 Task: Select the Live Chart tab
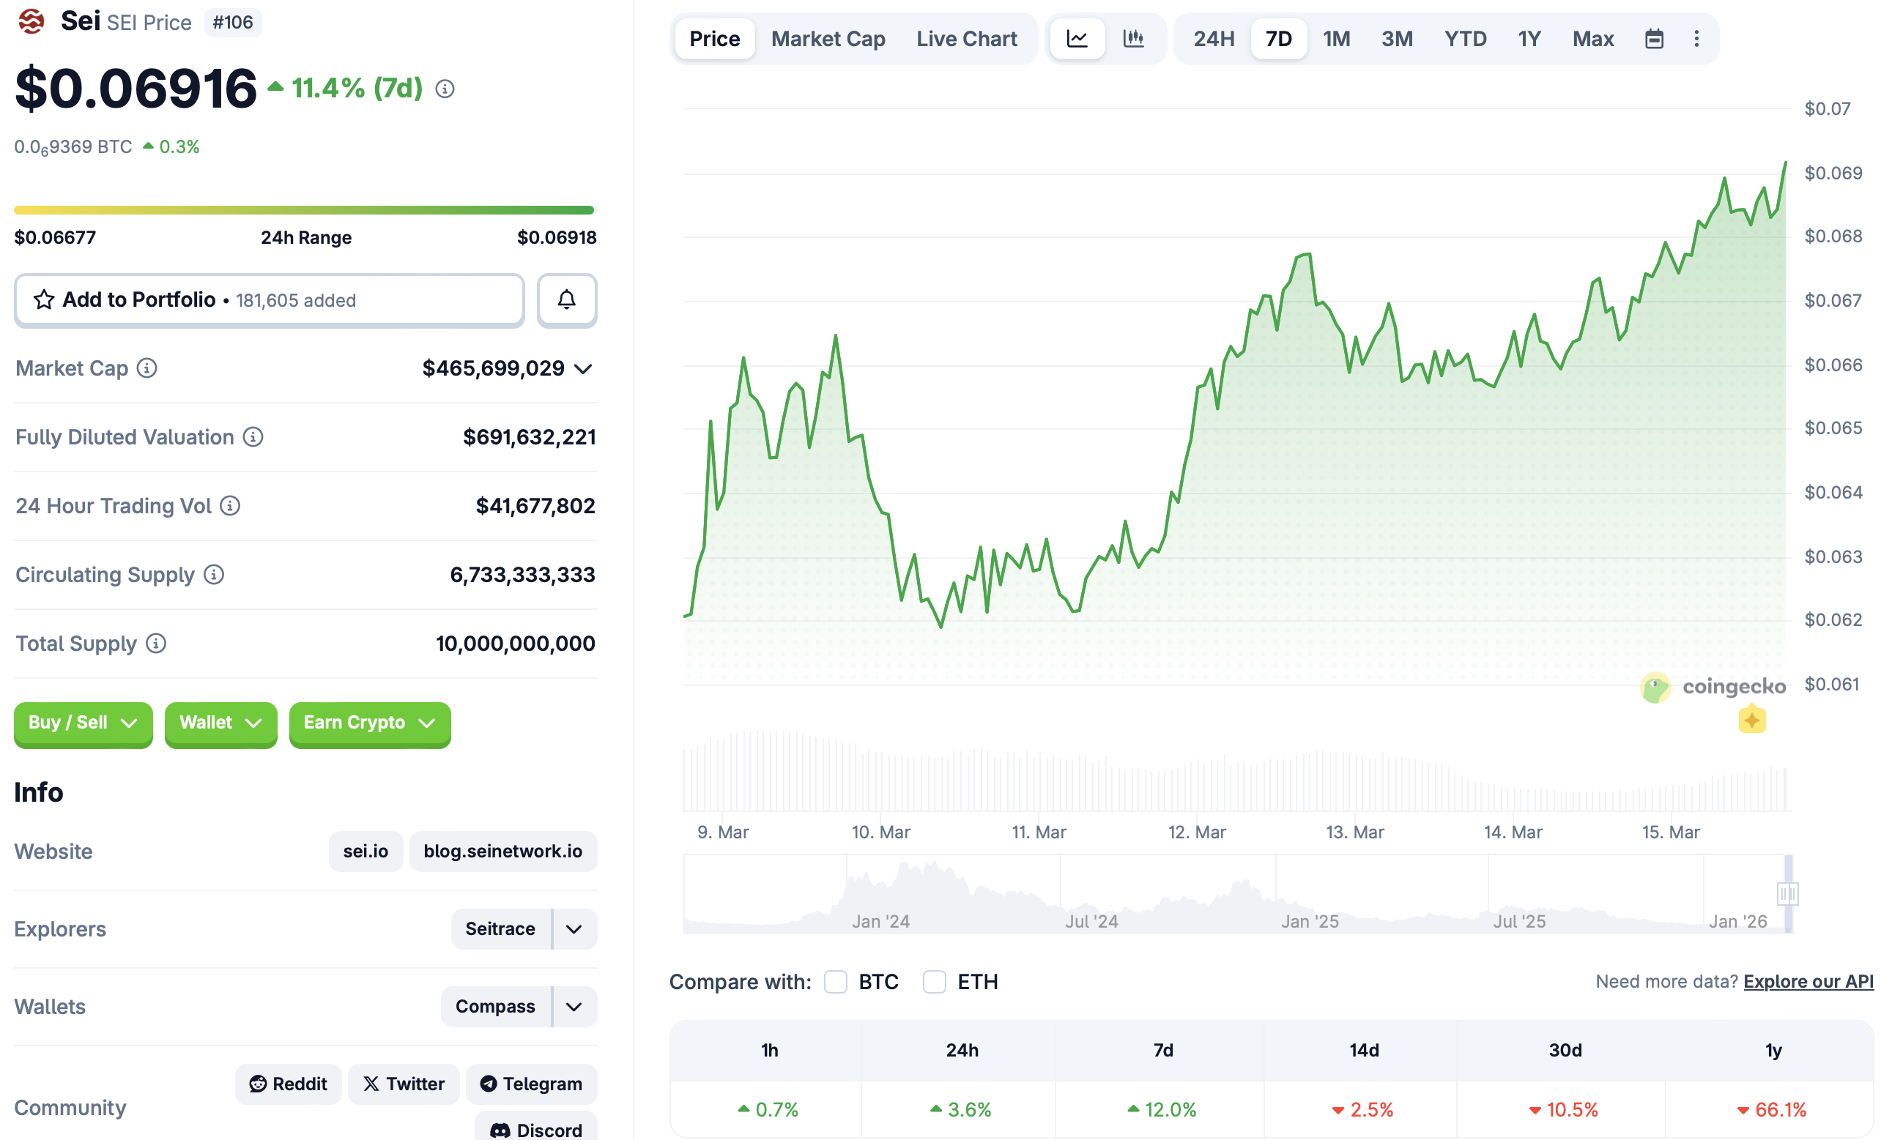click(966, 38)
